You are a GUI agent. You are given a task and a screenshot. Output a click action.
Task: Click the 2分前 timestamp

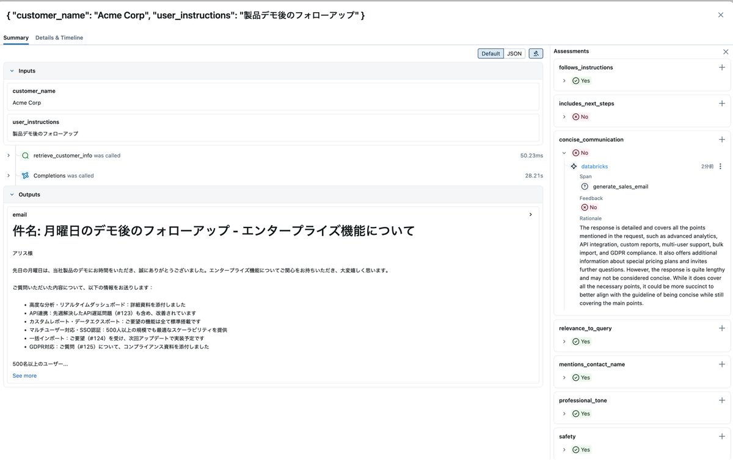(x=707, y=167)
